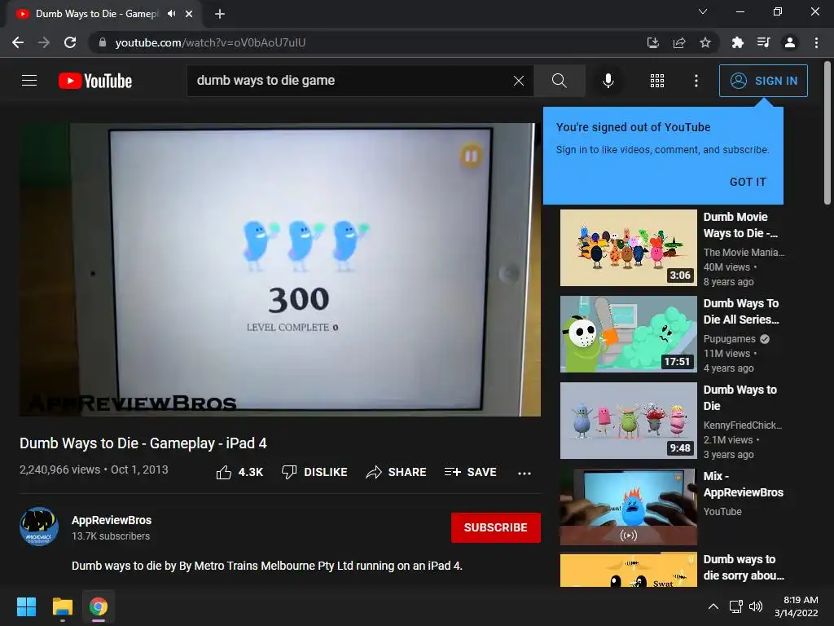
Task: Dismiss tooltip with GOT IT
Action: click(x=748, y=182)
